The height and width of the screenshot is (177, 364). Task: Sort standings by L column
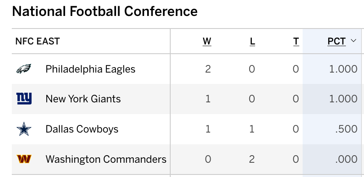point(252,42)
